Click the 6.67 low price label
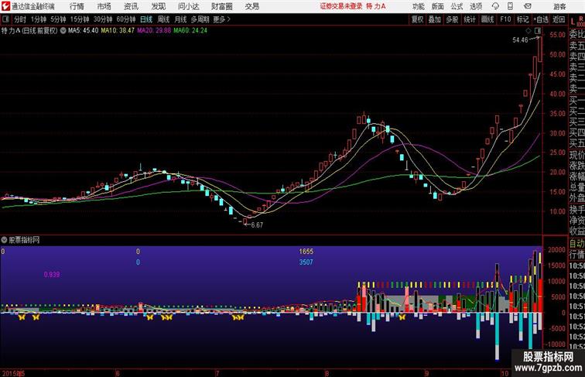Image resolution: width=585 pixels, height=377 pixels. click(257, 225)
